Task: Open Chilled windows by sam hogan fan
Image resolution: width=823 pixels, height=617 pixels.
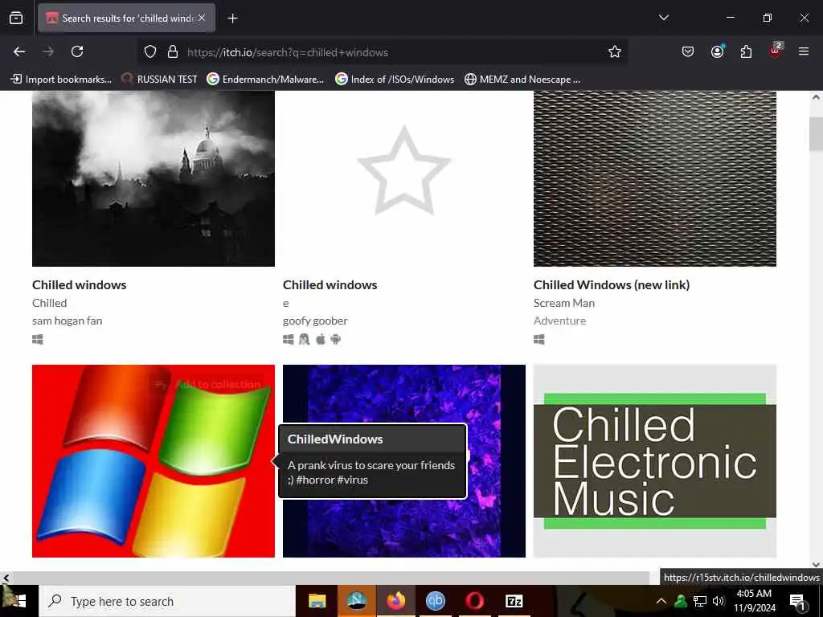Action: click(x=80, y=285)
